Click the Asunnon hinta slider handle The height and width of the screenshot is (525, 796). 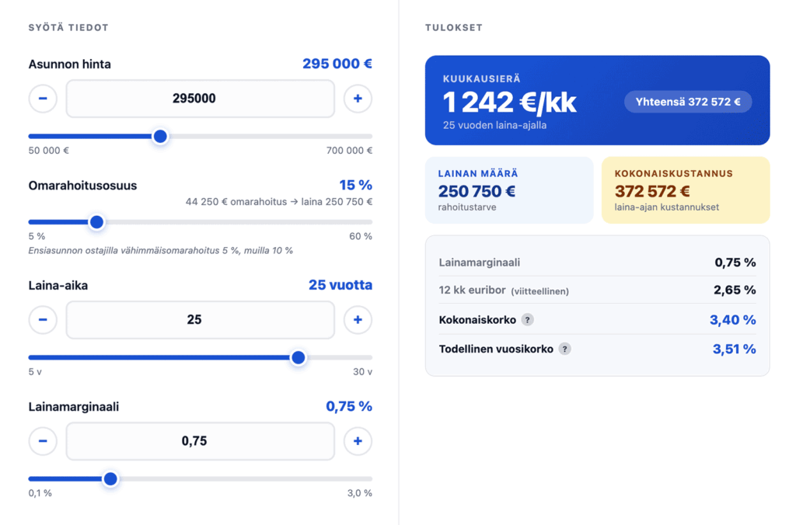click(160, 137)
